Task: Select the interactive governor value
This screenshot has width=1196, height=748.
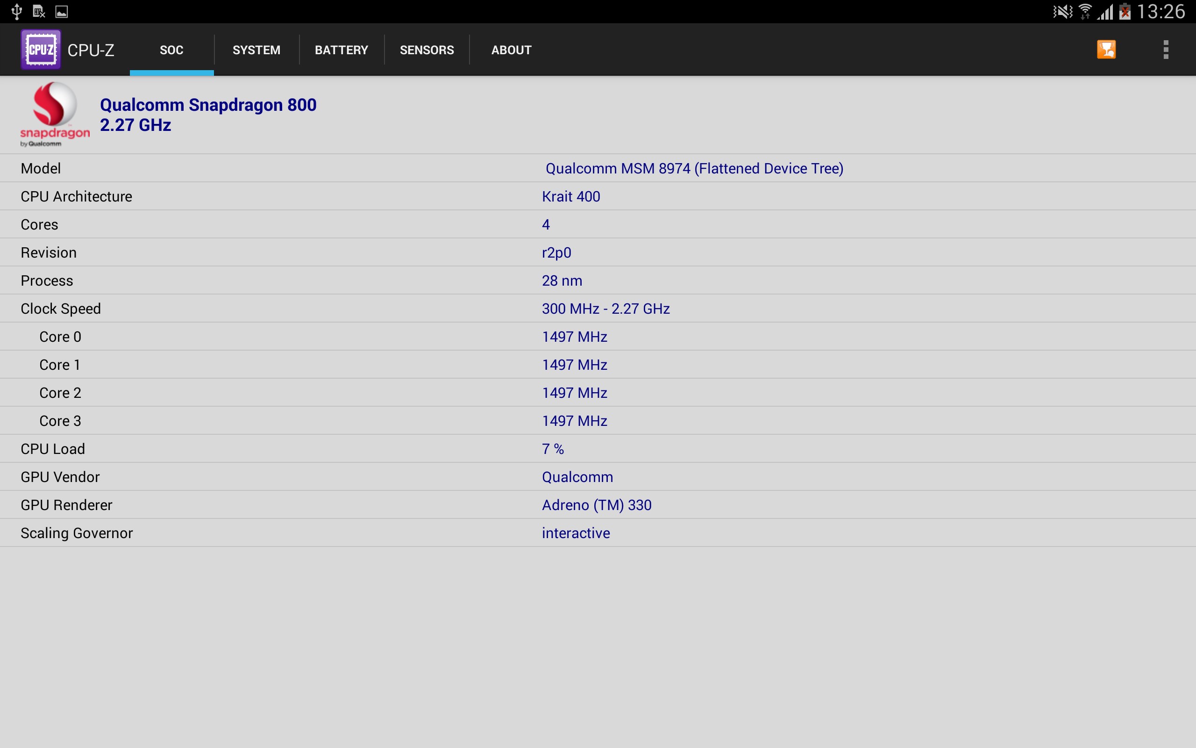Action: point(576,533)
